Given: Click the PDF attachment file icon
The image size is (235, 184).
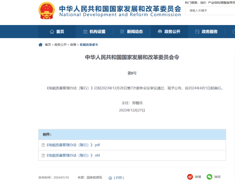Looking at the screenshot, I should point(43,145).
